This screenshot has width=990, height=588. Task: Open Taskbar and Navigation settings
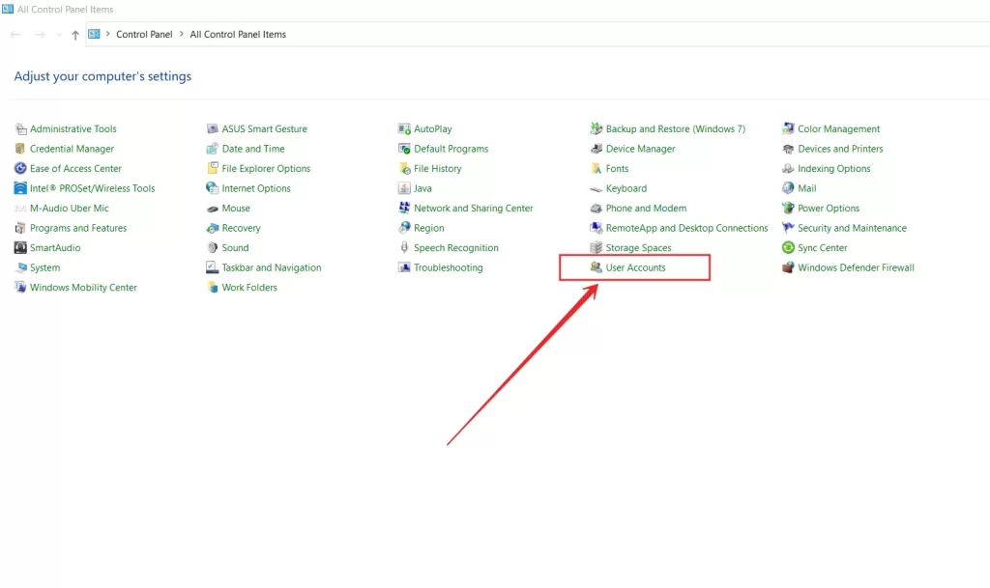(x=272, y=267)
